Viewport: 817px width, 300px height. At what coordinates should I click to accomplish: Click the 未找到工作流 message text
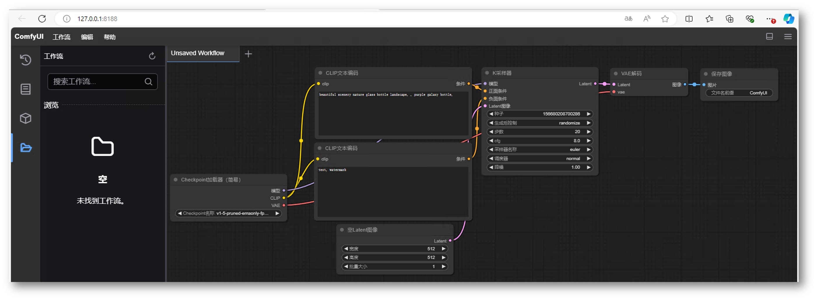101,201
